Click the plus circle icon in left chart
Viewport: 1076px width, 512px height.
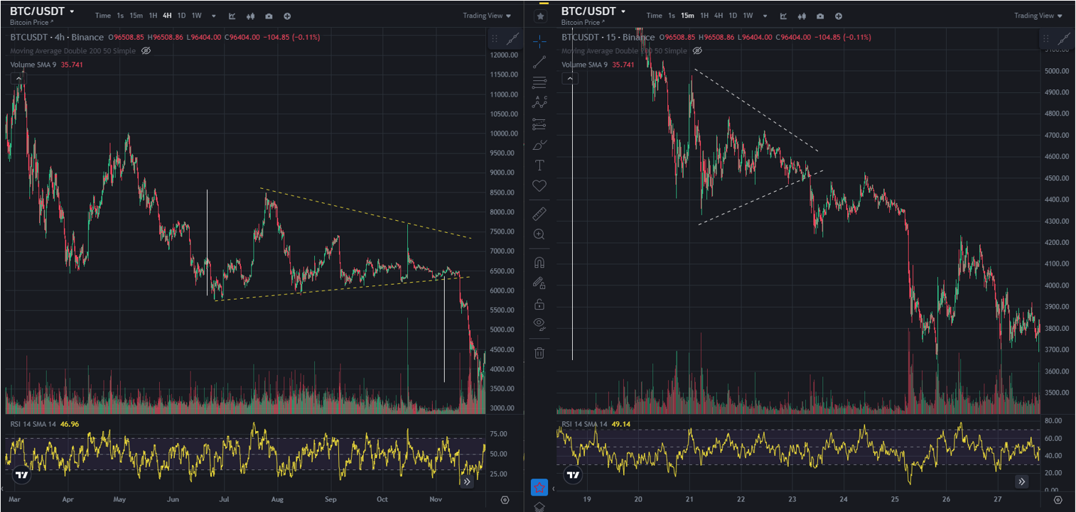click(287, 16)
